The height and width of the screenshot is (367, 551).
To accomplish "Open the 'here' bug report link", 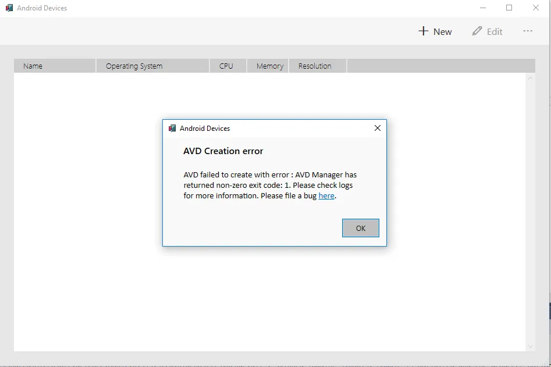I will tap(326, 195).
